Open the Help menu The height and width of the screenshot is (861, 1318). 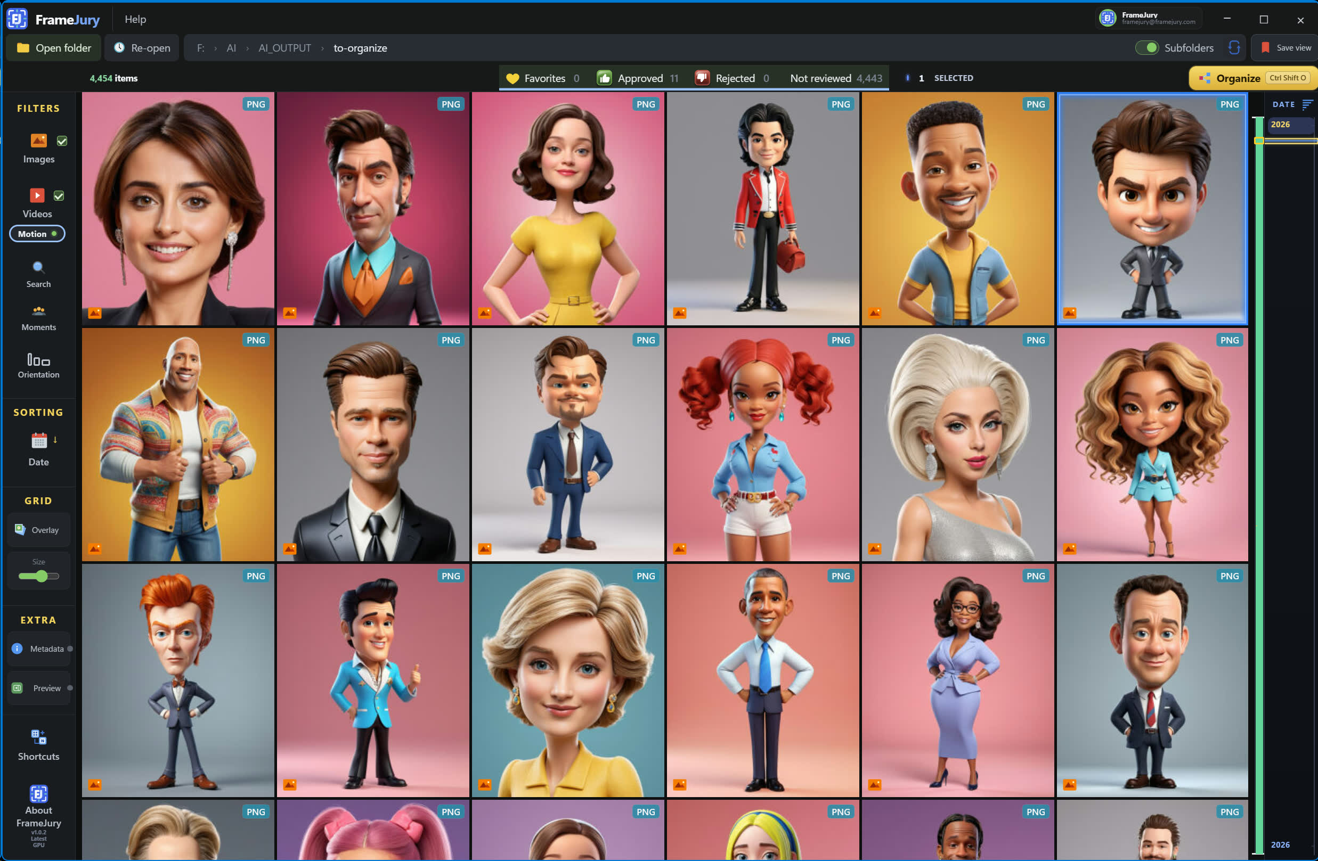[x=135, y=19]
